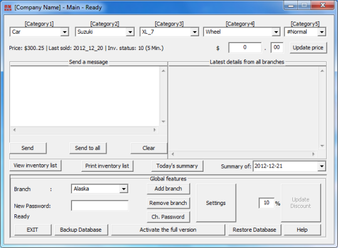338x248 pixels.
Task: Minimize the Main window
Action: click(x=291, y=6)
